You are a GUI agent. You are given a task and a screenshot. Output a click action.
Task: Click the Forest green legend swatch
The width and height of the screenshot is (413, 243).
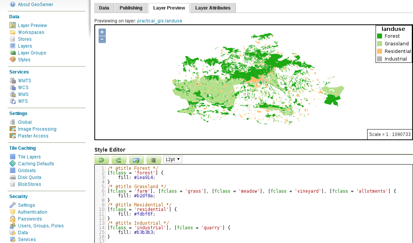point(379,36)
